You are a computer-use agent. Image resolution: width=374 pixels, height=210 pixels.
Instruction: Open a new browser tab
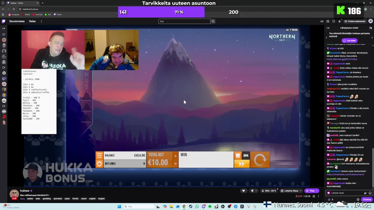[43, 3]
